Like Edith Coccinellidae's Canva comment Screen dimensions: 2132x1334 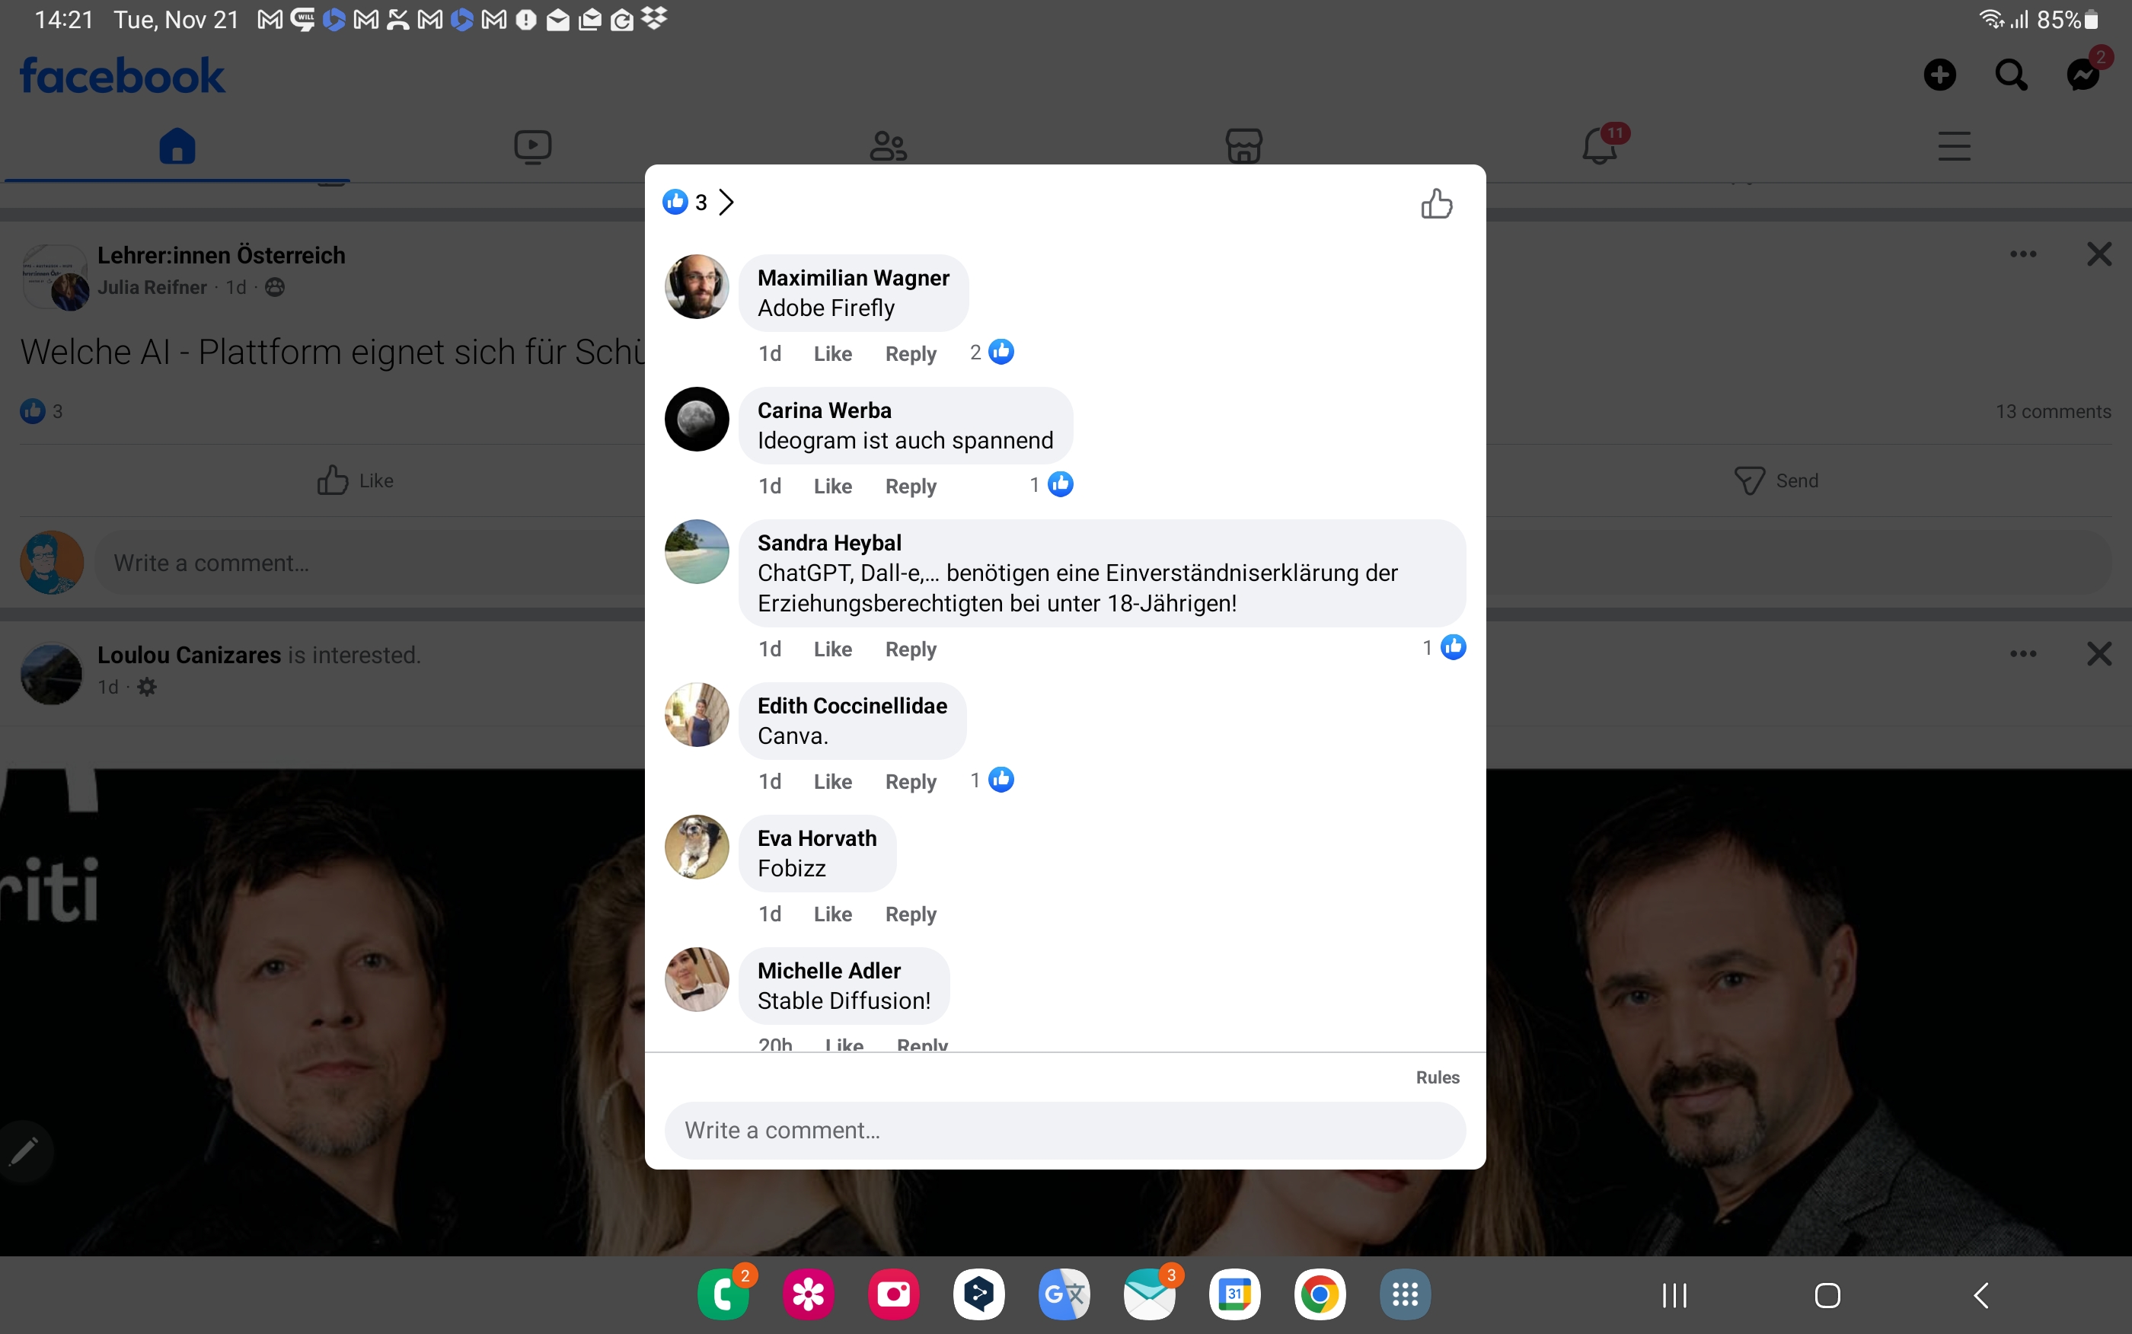pos(831,782)
